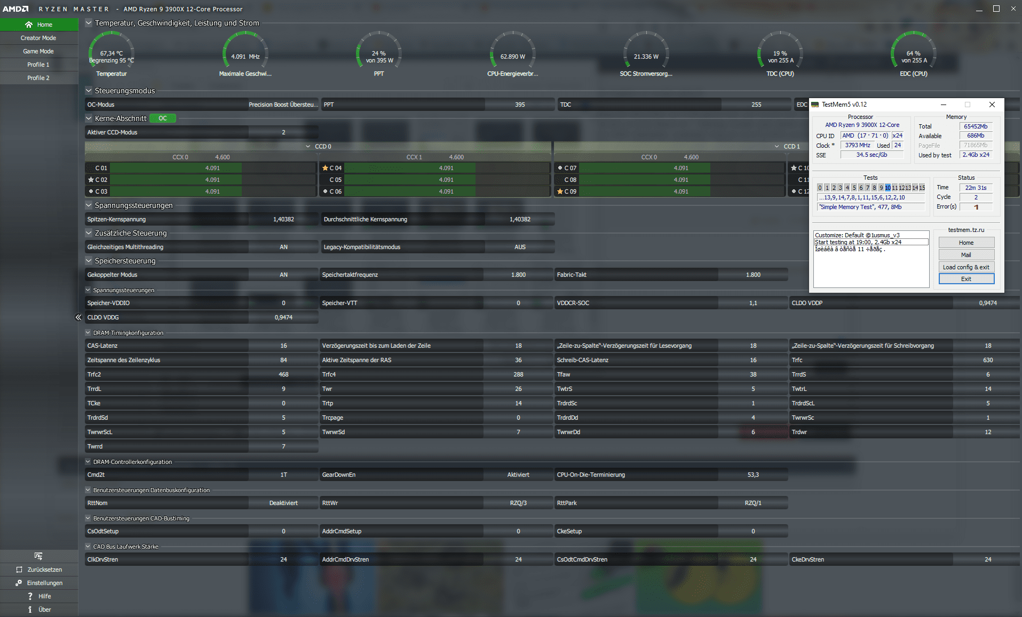Click the C 01 core speed bar

tap(212, 168)
